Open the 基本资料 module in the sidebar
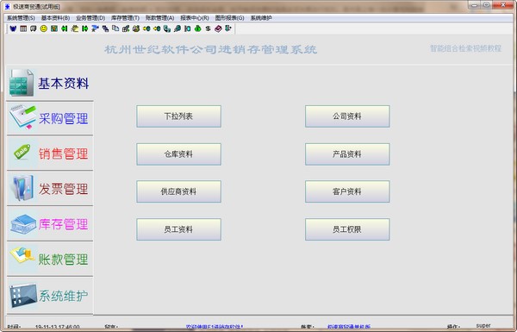Image resolution: width=517 pixels, height=332 pixels. click(x=50, y=83)
